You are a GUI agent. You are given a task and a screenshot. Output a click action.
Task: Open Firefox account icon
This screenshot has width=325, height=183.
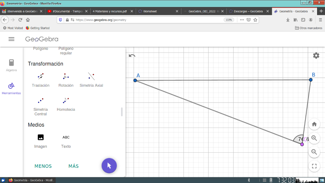click(x=311, y=20)
